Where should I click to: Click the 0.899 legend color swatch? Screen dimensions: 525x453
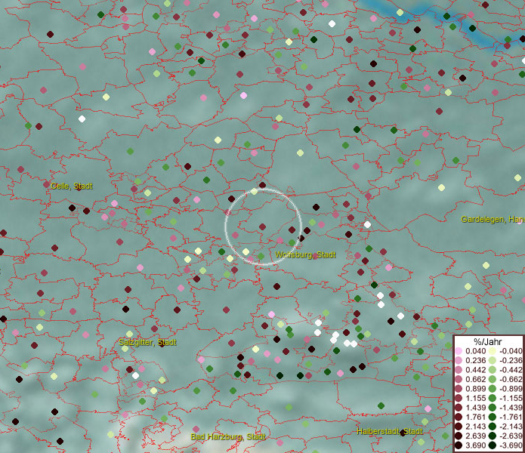coord(459,389)
